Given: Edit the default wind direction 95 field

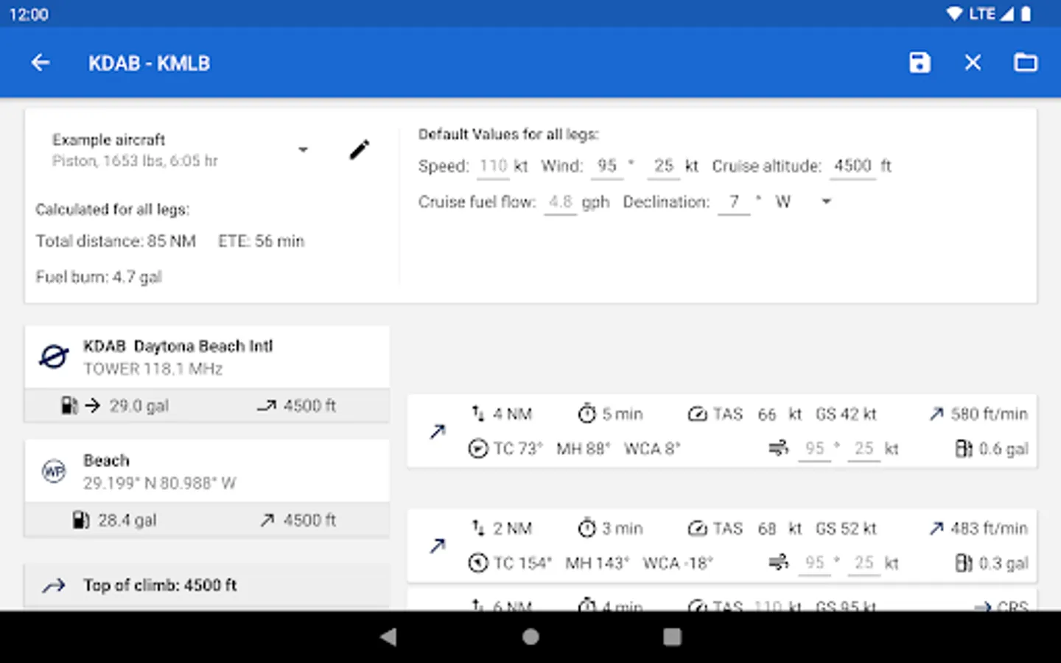Looking at the screenshot, I should pos(607,166).
